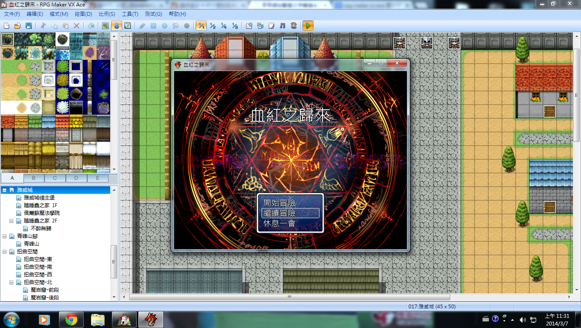Select the 扭曲空間-東 map

coord(38,259)
